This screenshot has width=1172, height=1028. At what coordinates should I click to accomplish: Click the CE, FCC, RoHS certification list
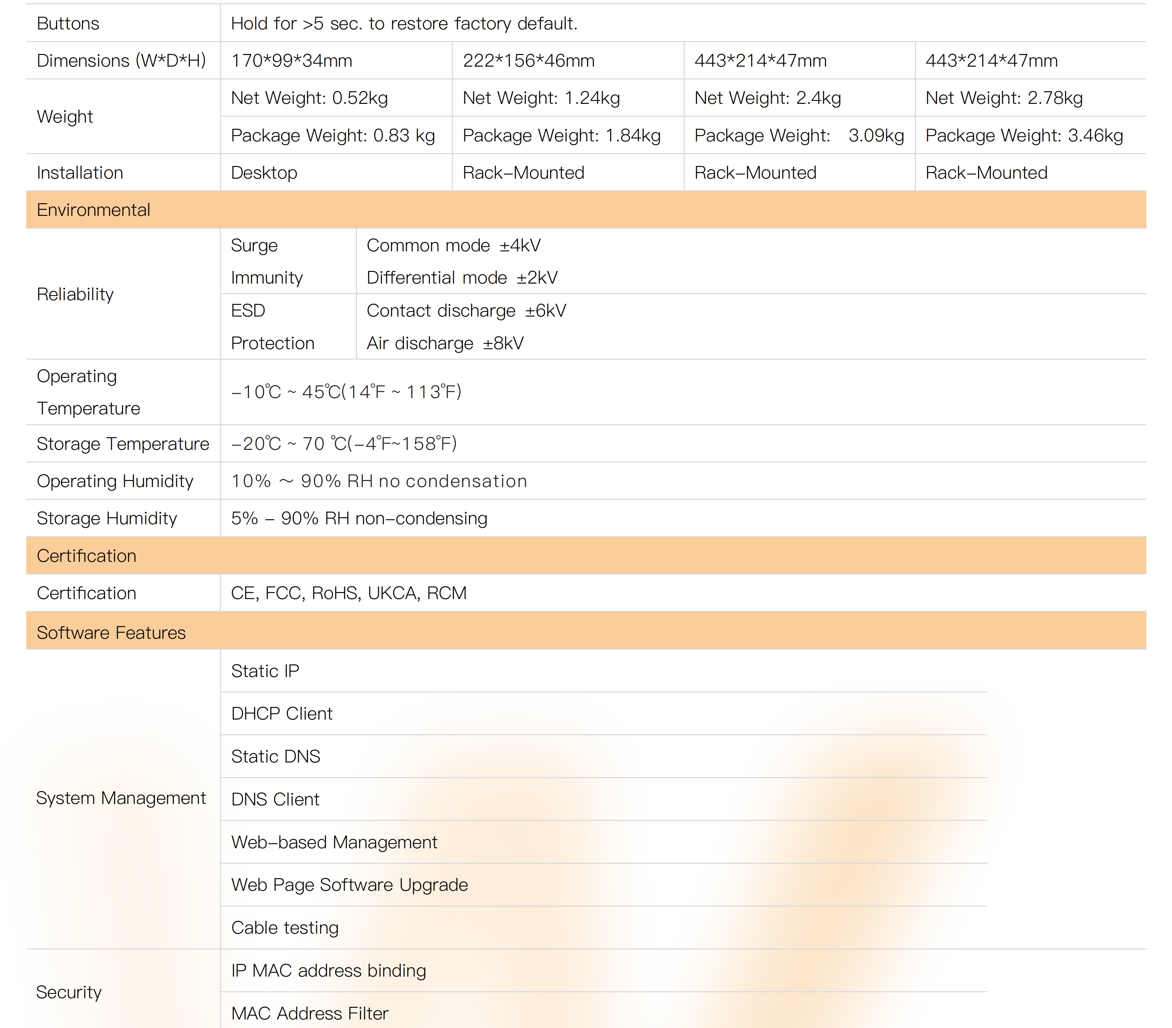pos(349,593)
